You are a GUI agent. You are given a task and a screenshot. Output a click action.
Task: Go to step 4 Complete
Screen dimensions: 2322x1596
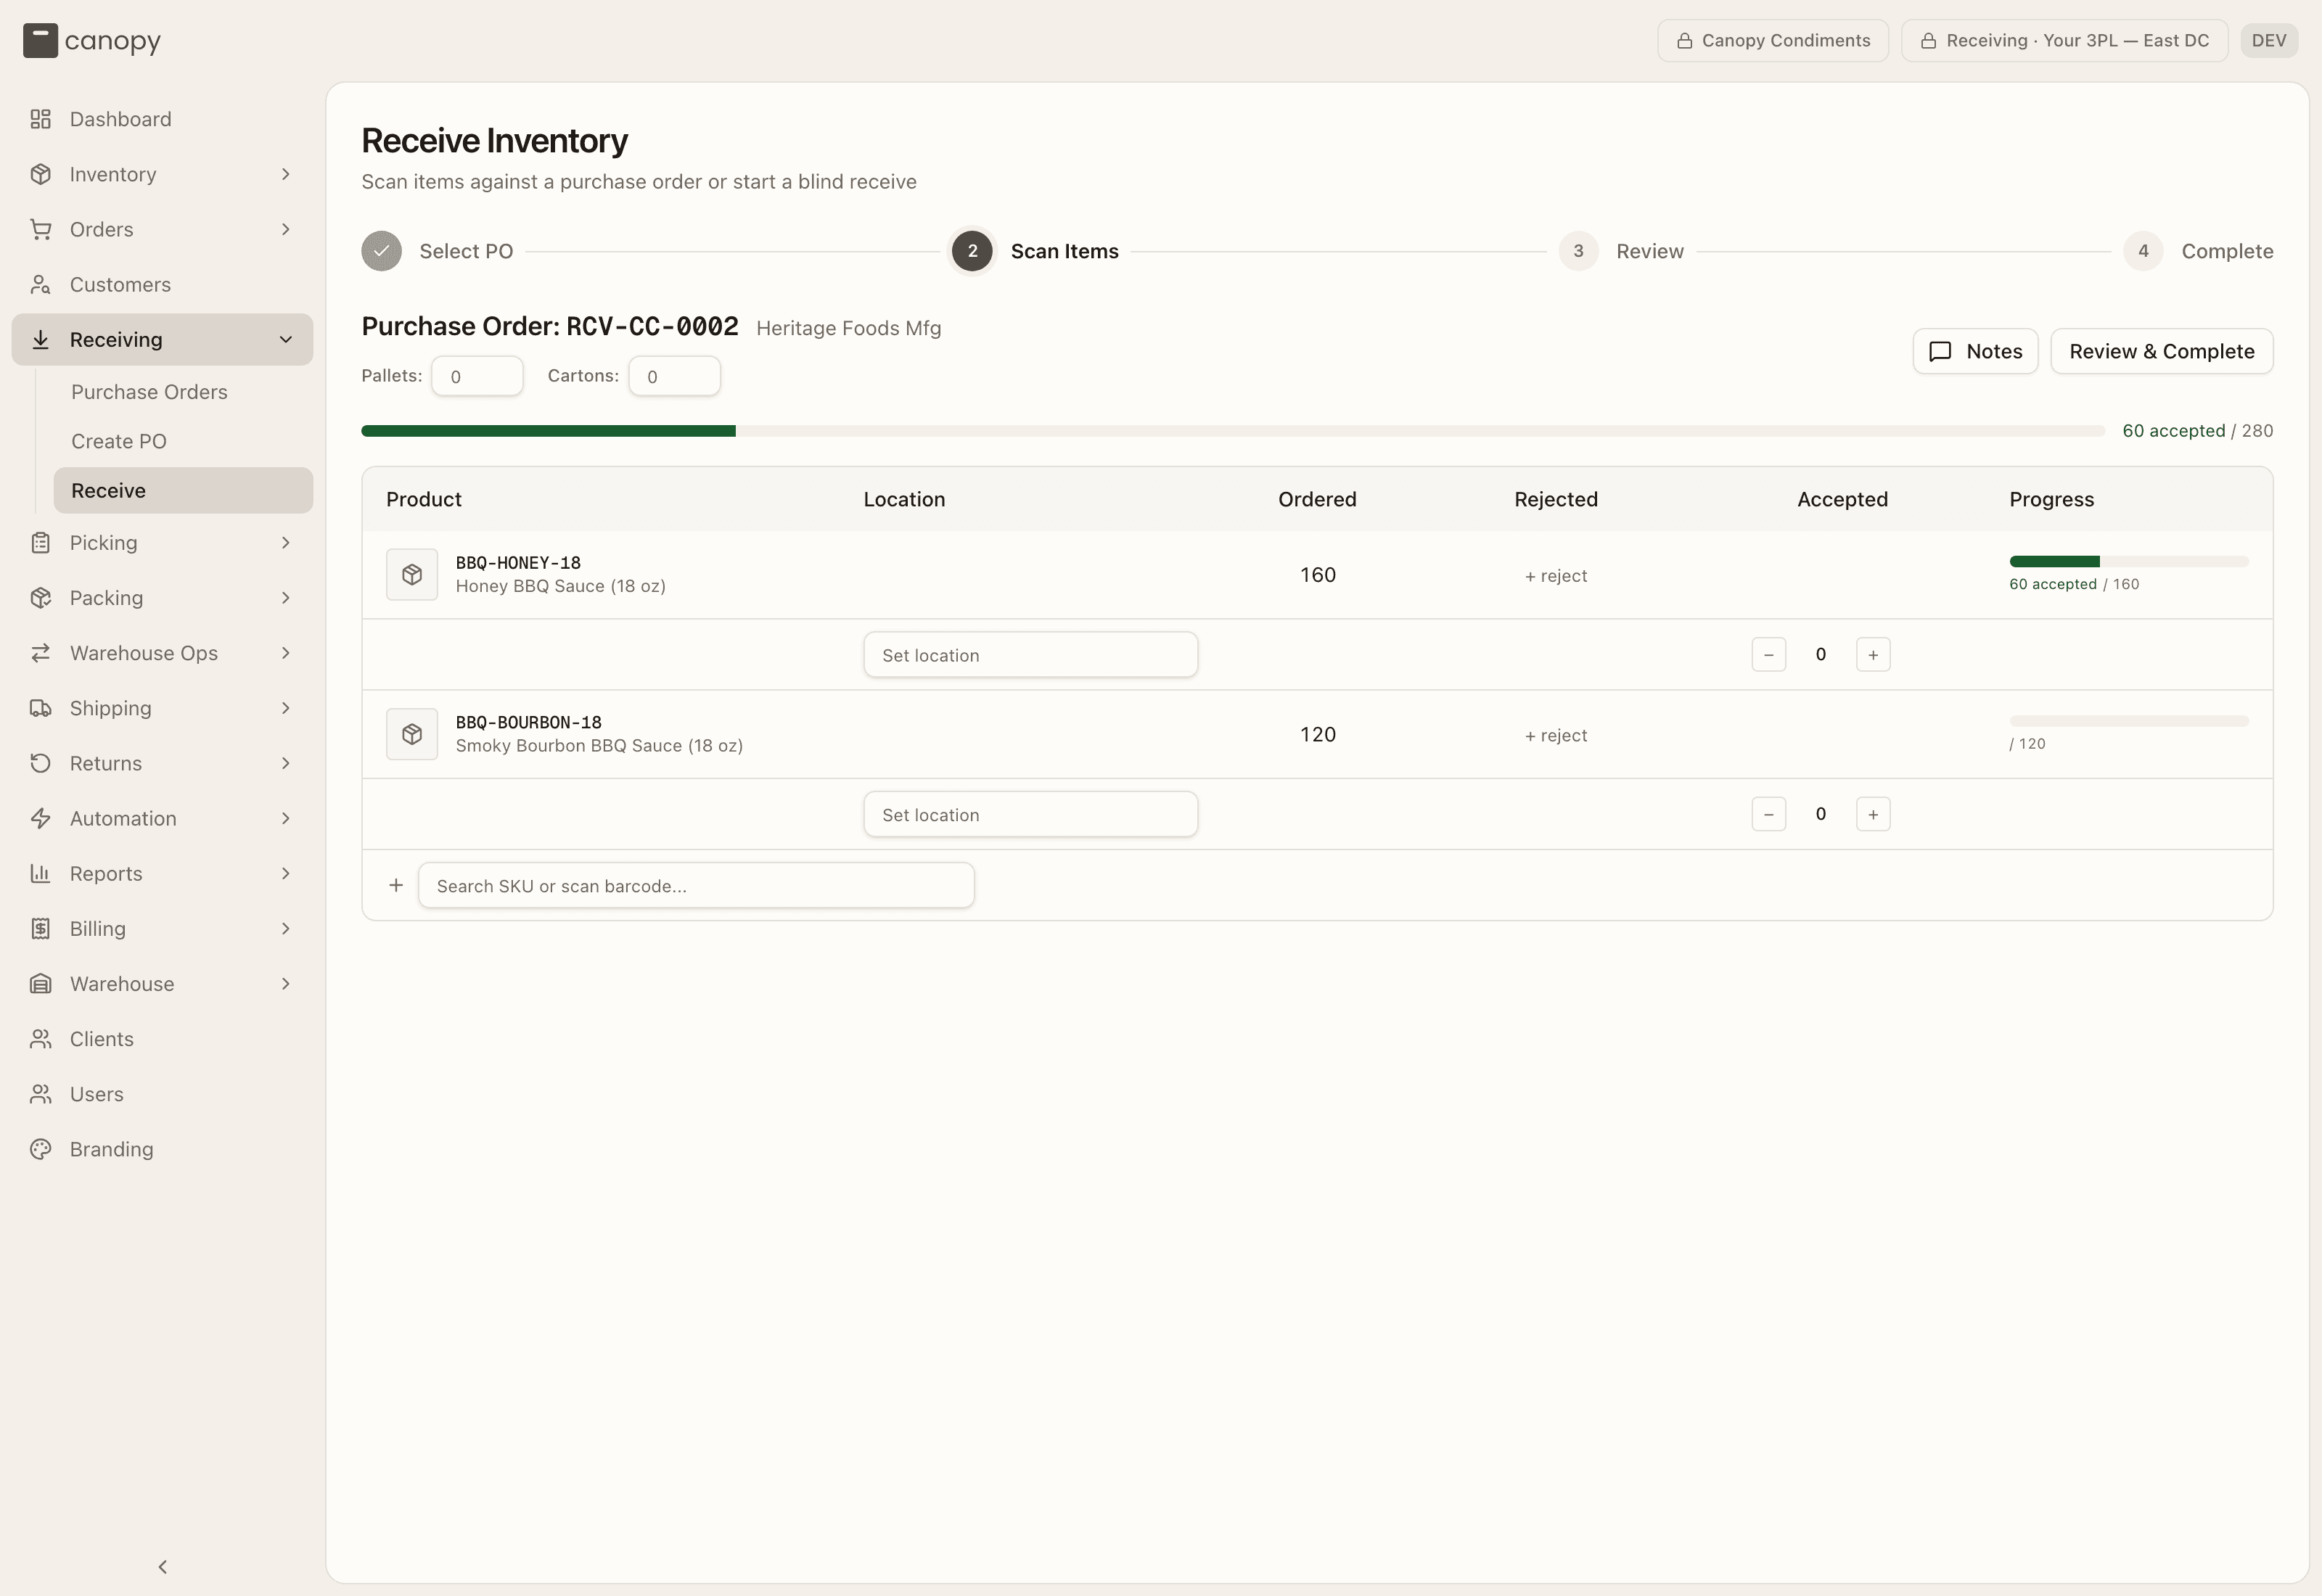2198,251
